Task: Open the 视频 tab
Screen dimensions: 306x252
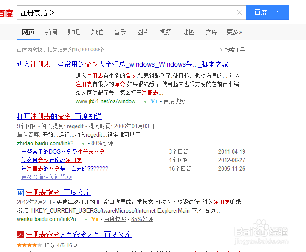Action: tap(166, 32)
